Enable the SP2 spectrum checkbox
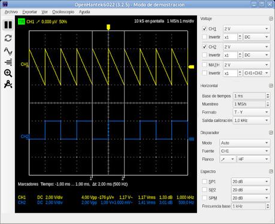Image resolution: width=275 pixels, height=224 pixels. coord(204,190)
